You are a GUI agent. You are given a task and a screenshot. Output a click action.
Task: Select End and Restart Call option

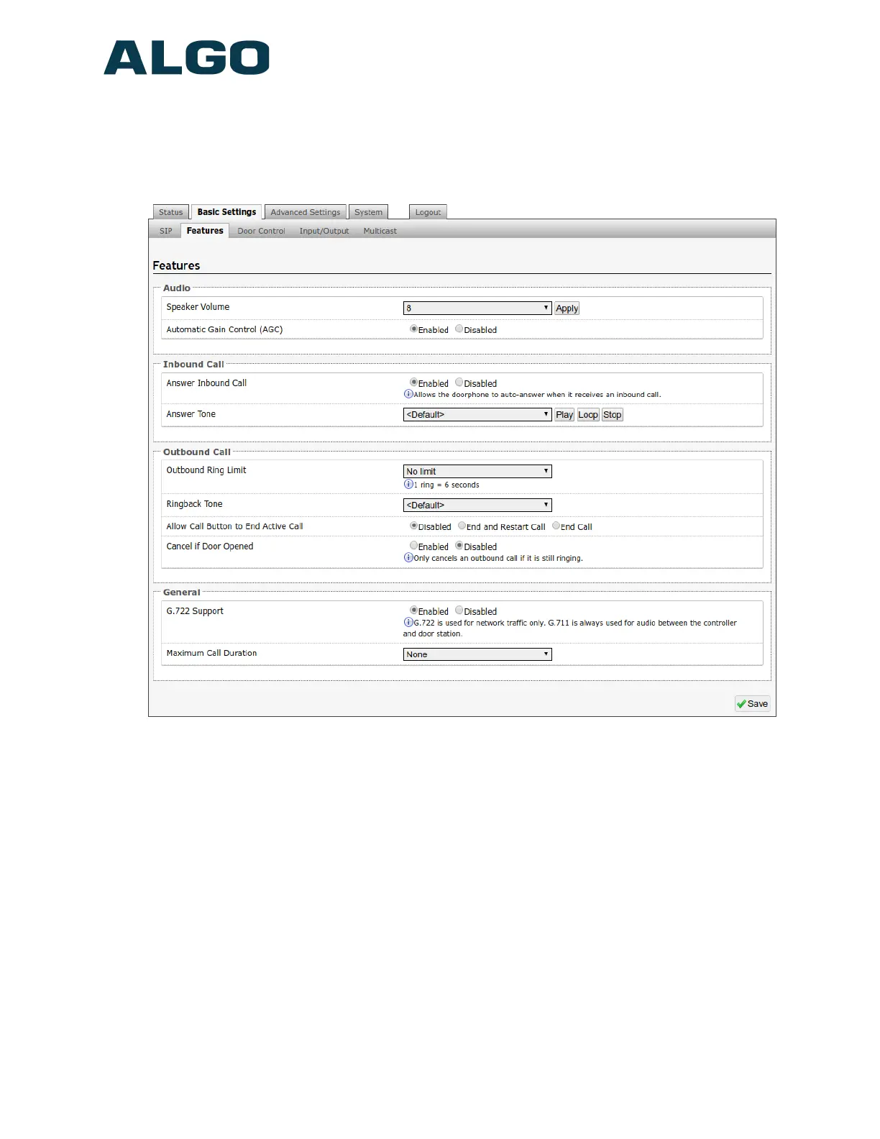click(462, 526)
